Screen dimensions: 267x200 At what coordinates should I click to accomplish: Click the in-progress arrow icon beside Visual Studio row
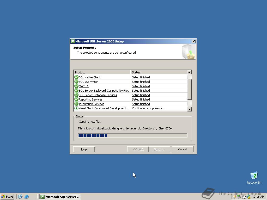click(x=76, y=108)
